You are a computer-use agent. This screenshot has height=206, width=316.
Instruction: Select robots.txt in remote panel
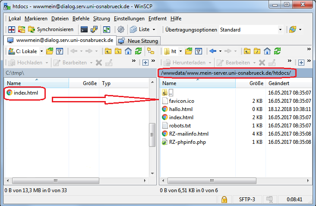pos(180,125)
